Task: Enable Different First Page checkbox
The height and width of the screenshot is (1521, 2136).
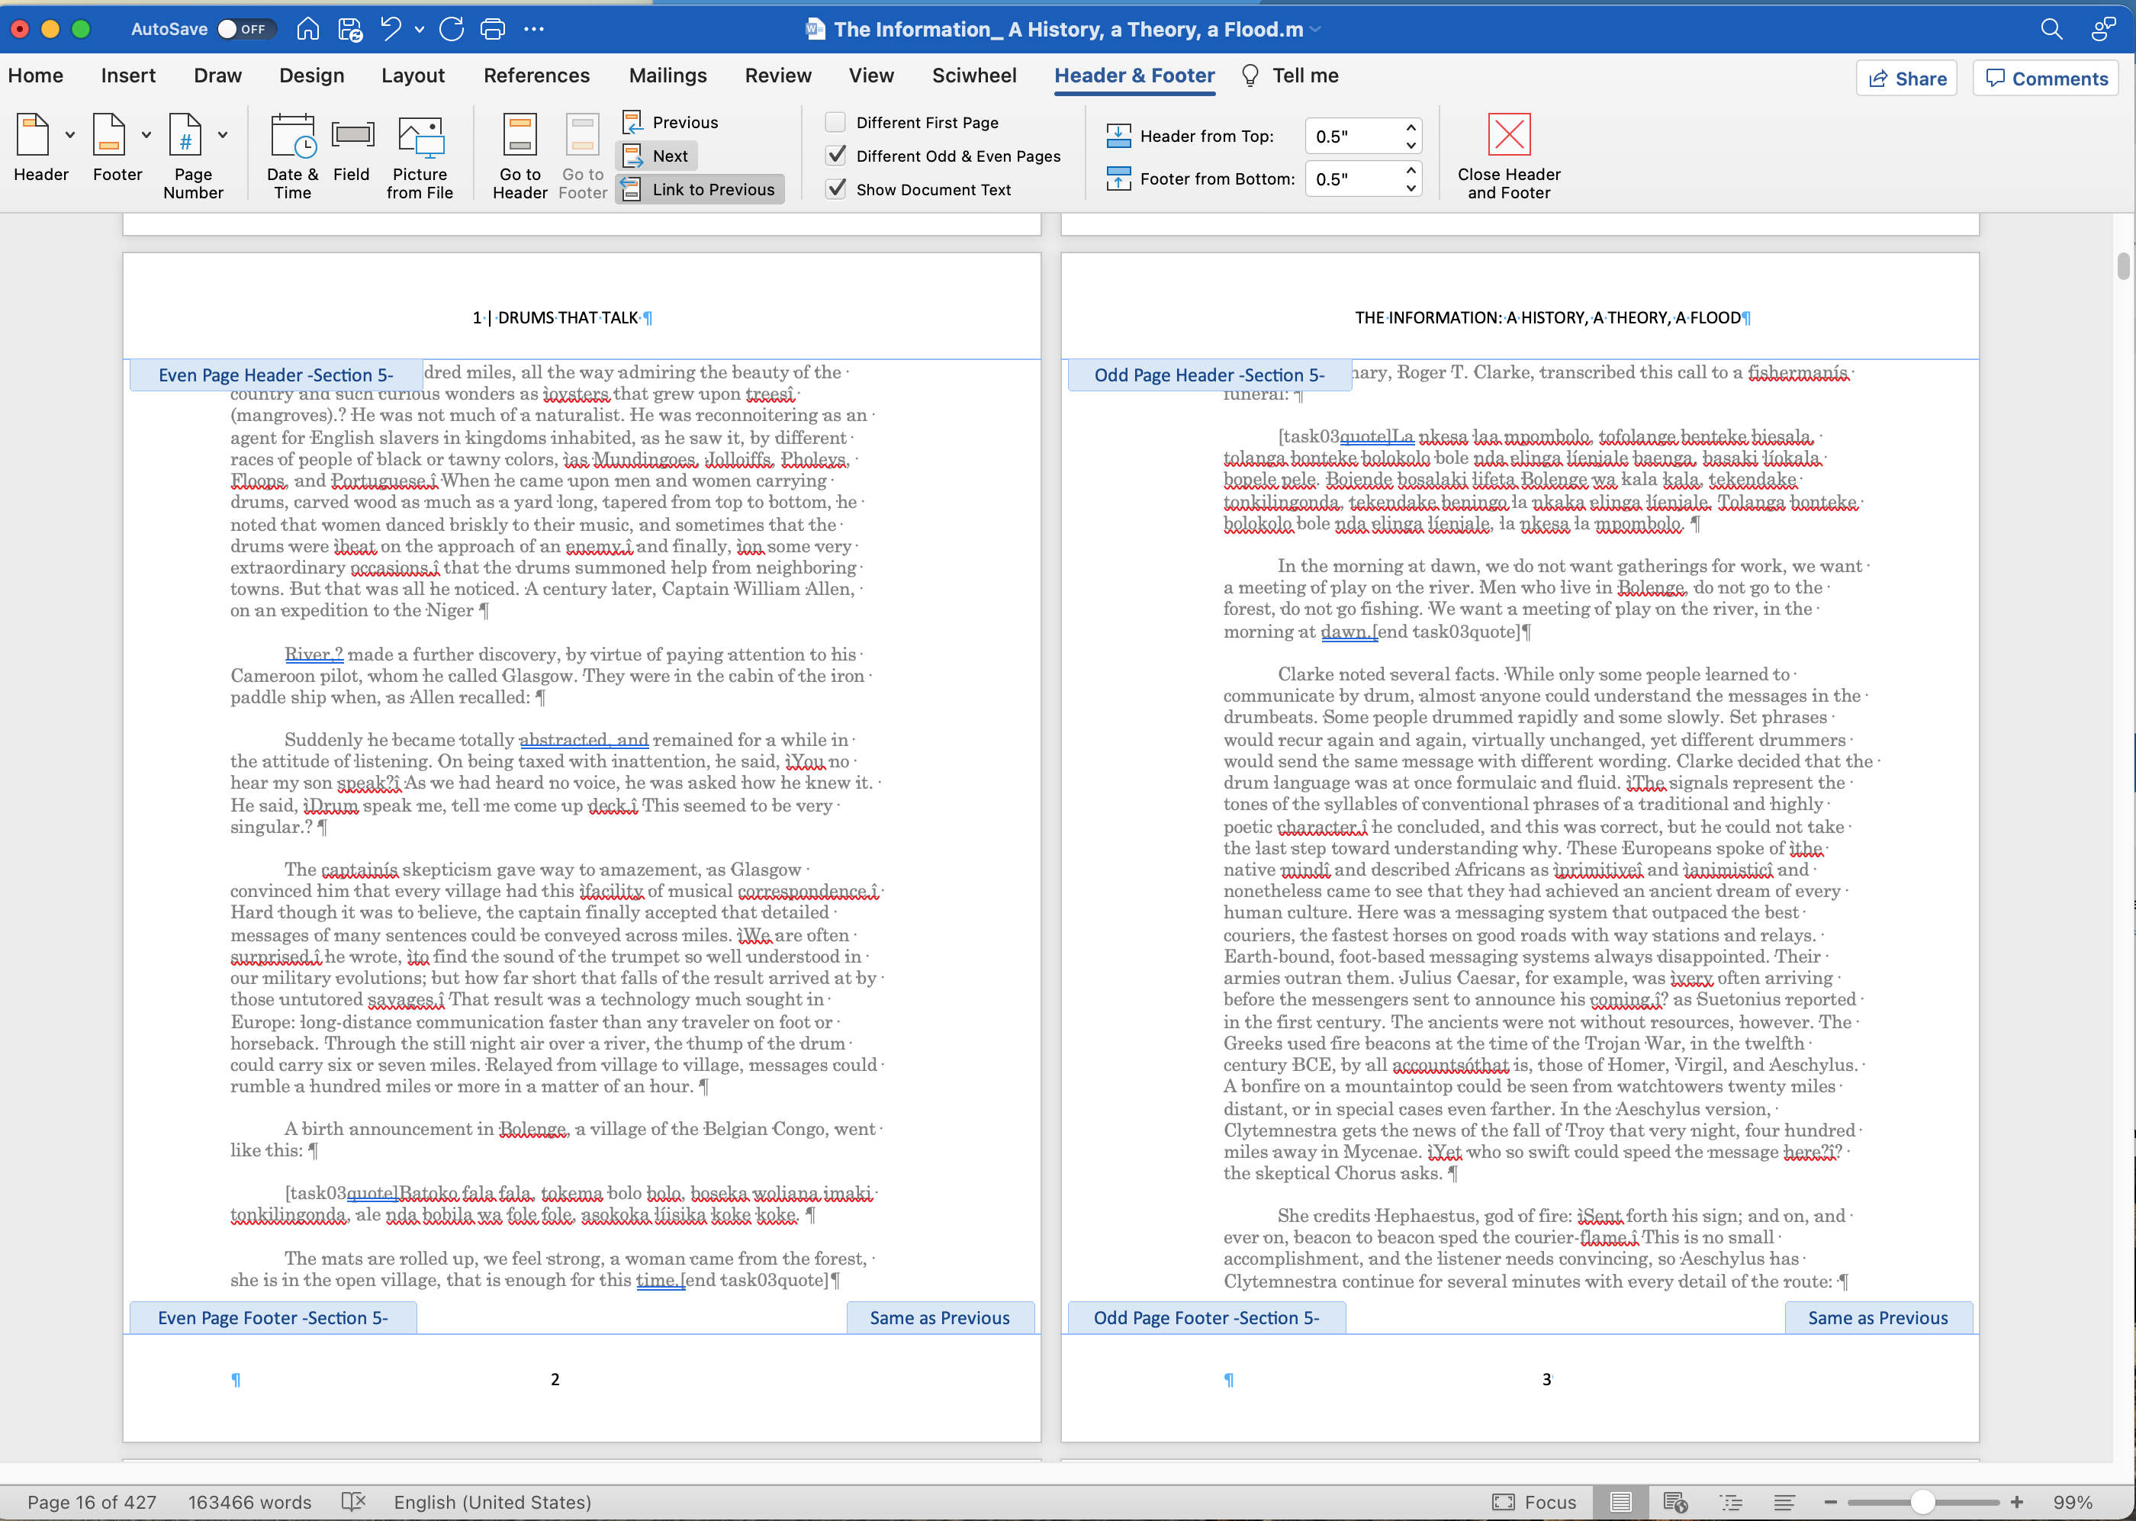Action: 835,123
